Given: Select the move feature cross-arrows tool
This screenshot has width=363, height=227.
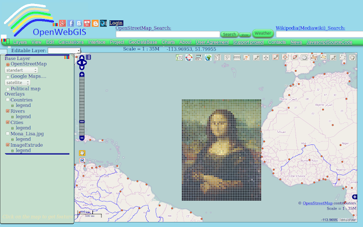Looking at the screenshot, I should click(x=266, y=57).
